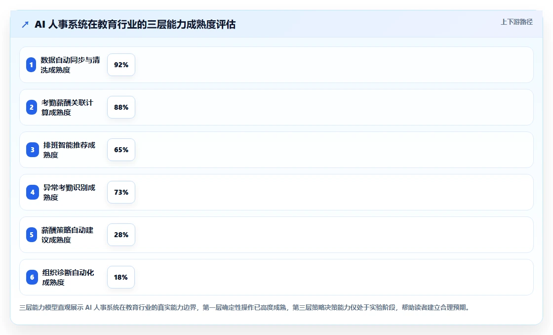Click the number 5 badge
The image size is (553, 335).
(32, 235)
